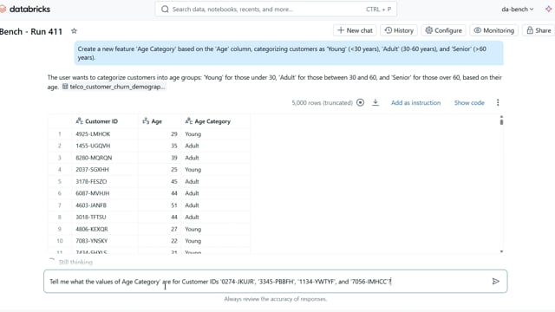Click the send message arrow icon
The width and height of the screenshot is (555, 312).
click(495, 281)
